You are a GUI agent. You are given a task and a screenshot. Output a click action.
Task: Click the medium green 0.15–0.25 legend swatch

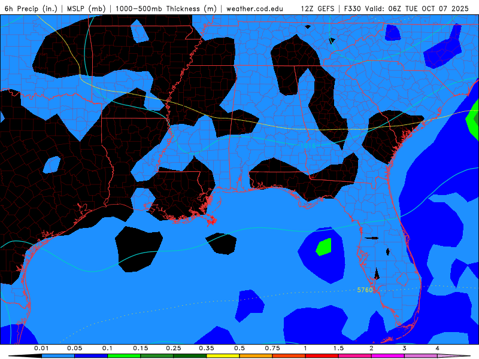coord(157,356)
